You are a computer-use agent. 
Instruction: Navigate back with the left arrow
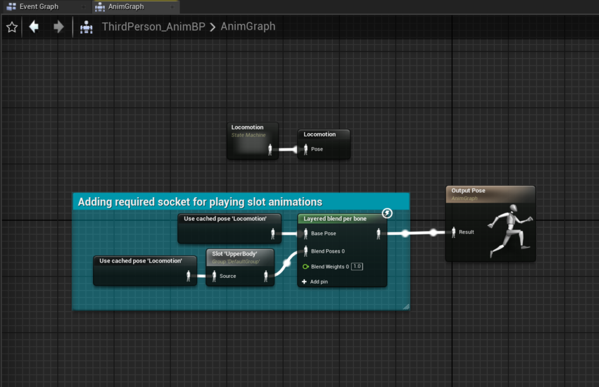tap(34, 27)
